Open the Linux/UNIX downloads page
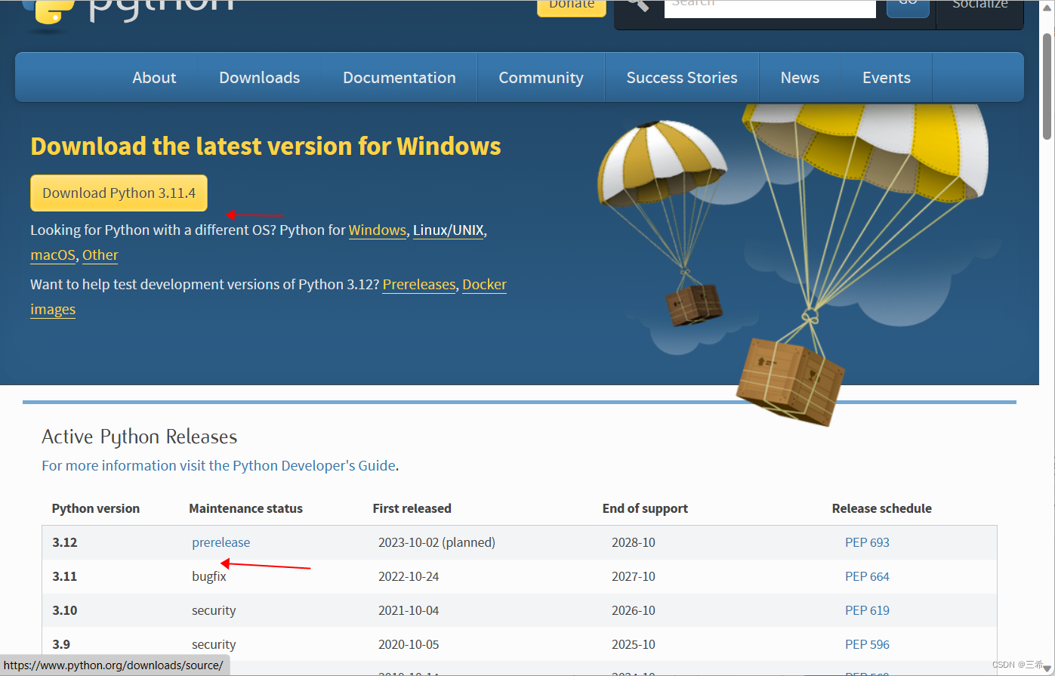 click(x=448, y=230)
